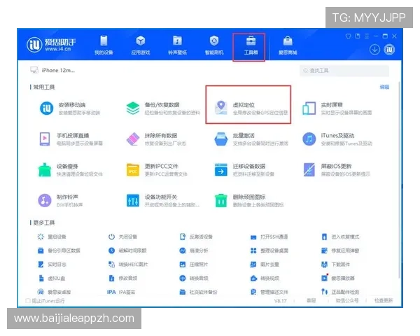420x336 pixels.
Task: Open the iU account icon at top right
Action: (389, 50)
